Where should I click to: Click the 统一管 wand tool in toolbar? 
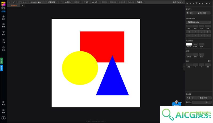pyautogui.click(x=23, y=2)
